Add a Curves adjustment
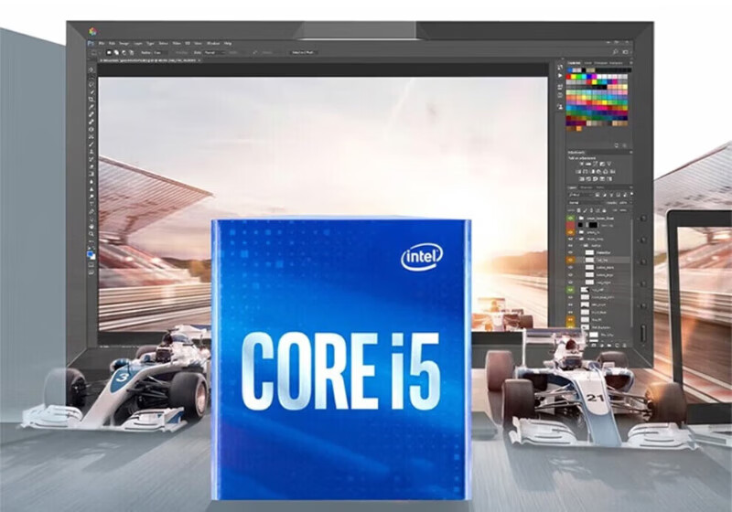 595,165
